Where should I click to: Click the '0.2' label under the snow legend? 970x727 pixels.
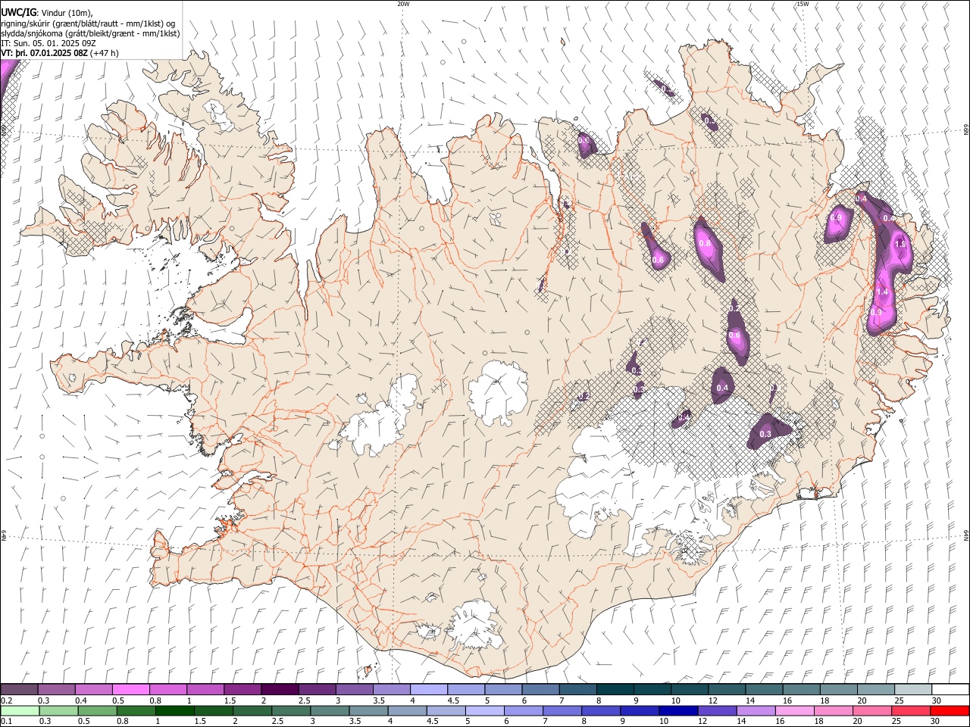click(6, 700)
